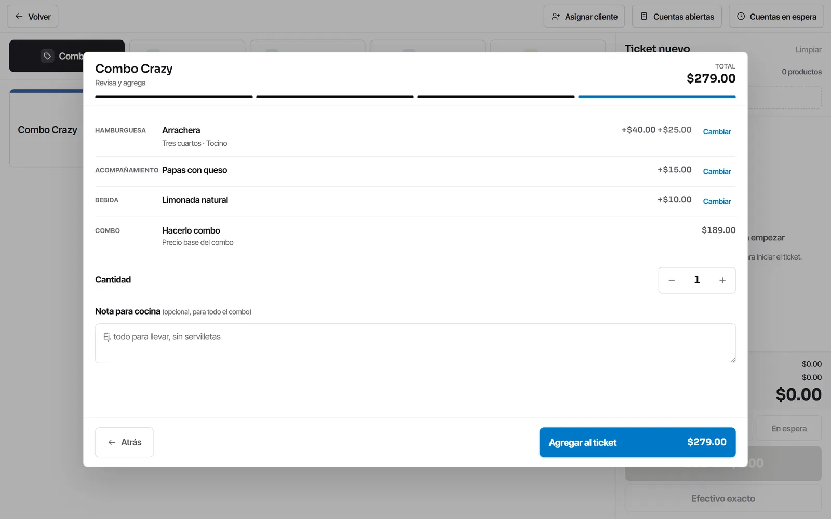The width and height of the screenshot is (831, 519).
Task: Click the left arrow icon in Atrás
Action: coord(112,442)
